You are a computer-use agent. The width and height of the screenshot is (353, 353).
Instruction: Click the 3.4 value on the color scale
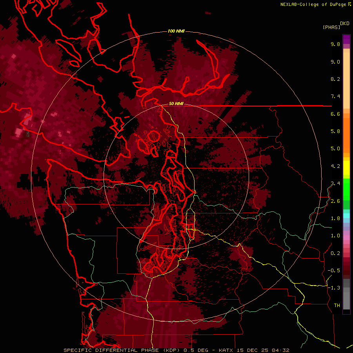coord(335,184)
